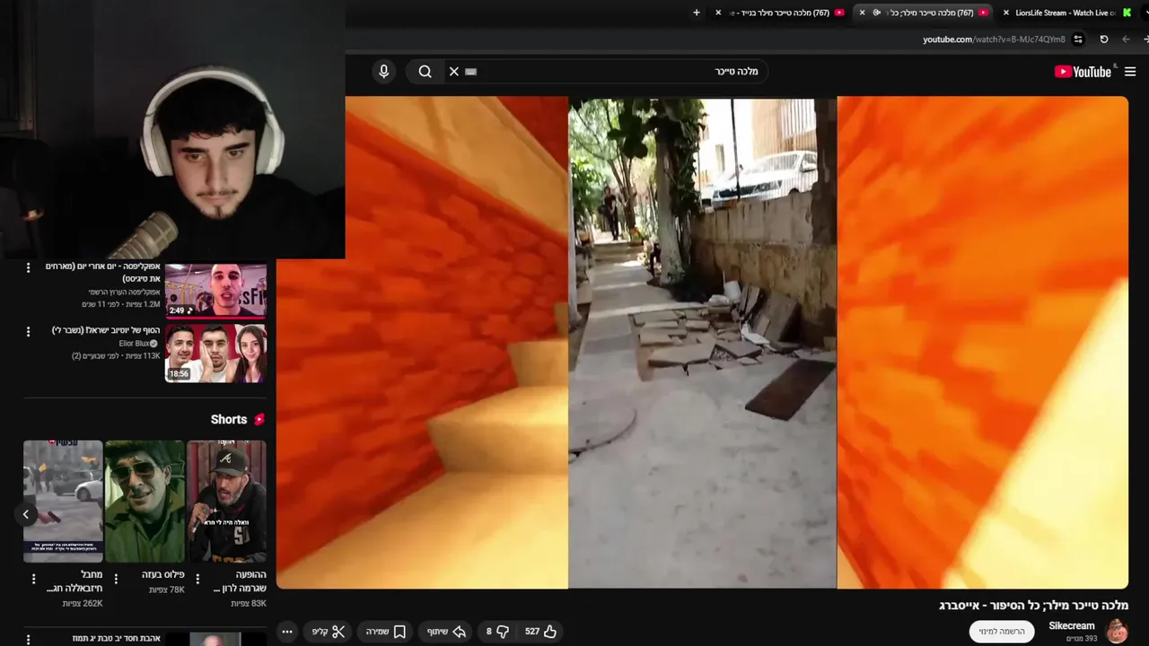The image size is (1149, 646).
Task: Click the אהבת חסד video title
Action: point(116,639)
